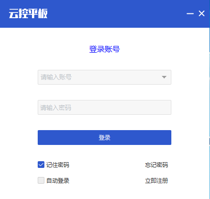
Task: Open the 立即注册 registration link
Action: pyautogui.click(x=157, y=180)
